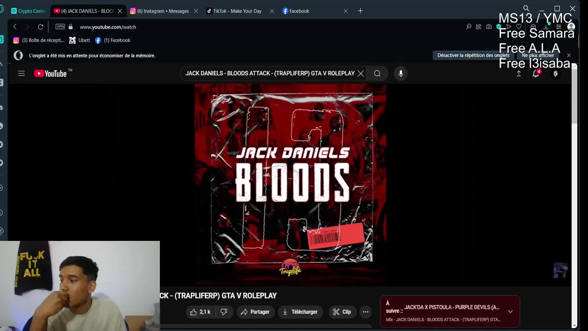
Task: Open Instagram Boîte de récepti... bookmark
Action: pos(39,40)
